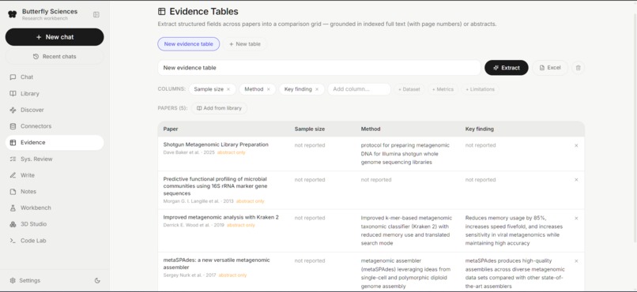Remove Shotgun Metagenomic Library Preparation row
This screenshot has height=292, width=637.
pos(576,145)
